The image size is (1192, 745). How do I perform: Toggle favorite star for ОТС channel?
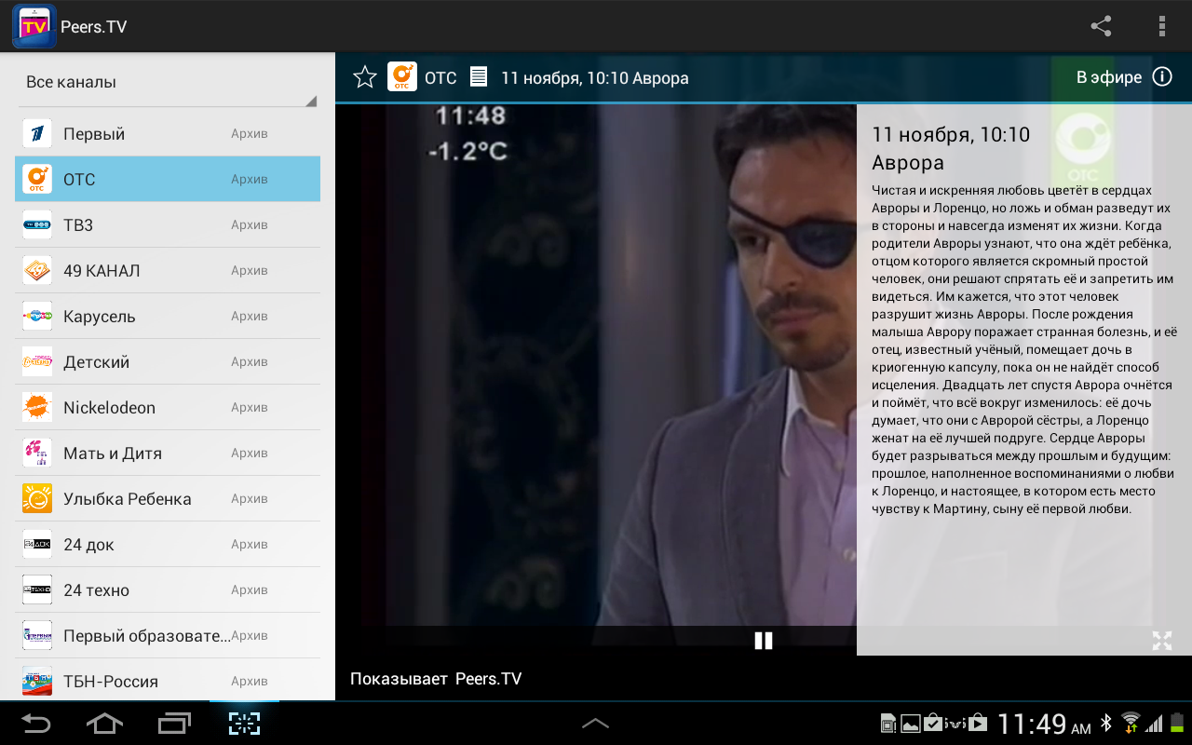point(364,77)
